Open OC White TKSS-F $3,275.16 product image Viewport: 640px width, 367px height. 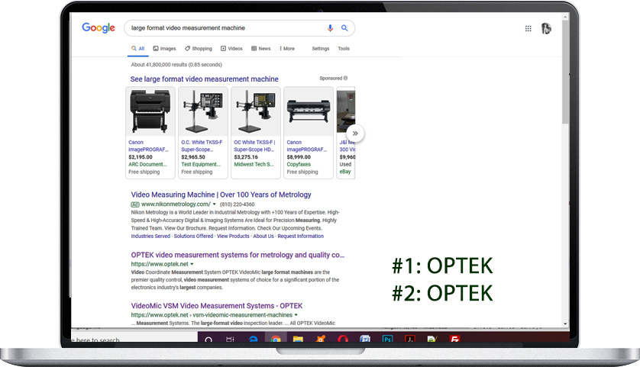(x=256, y=111)
